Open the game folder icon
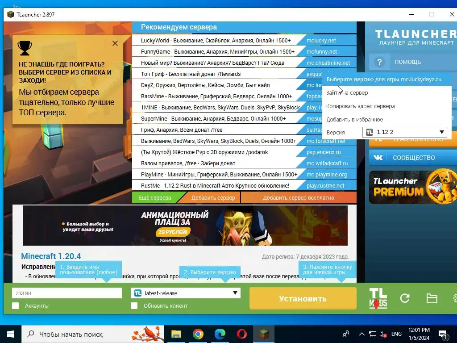457x343 pixels. [x=432, y=298]
